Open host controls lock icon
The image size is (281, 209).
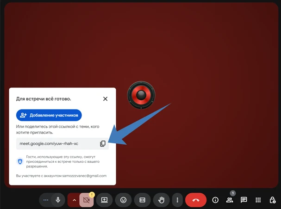click(x=272, y=200)
